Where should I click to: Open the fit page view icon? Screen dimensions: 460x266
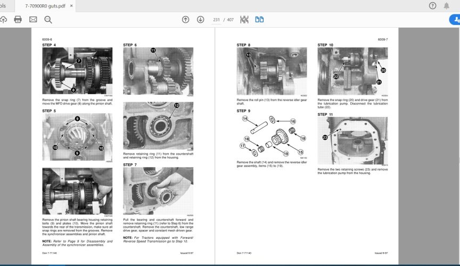click(244, 20)
